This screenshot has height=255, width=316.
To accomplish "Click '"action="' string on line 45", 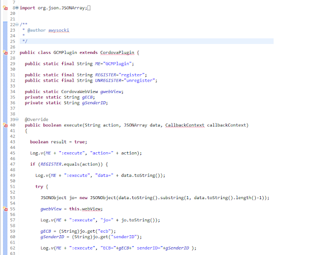I will (x=102, y=153).
